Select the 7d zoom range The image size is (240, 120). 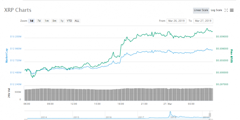tap(39, 21)
